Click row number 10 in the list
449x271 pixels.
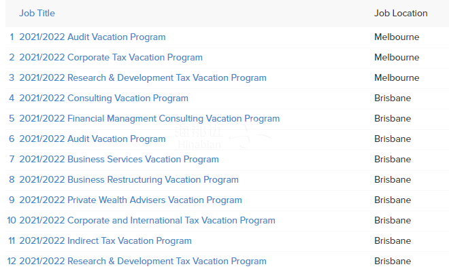12,221
